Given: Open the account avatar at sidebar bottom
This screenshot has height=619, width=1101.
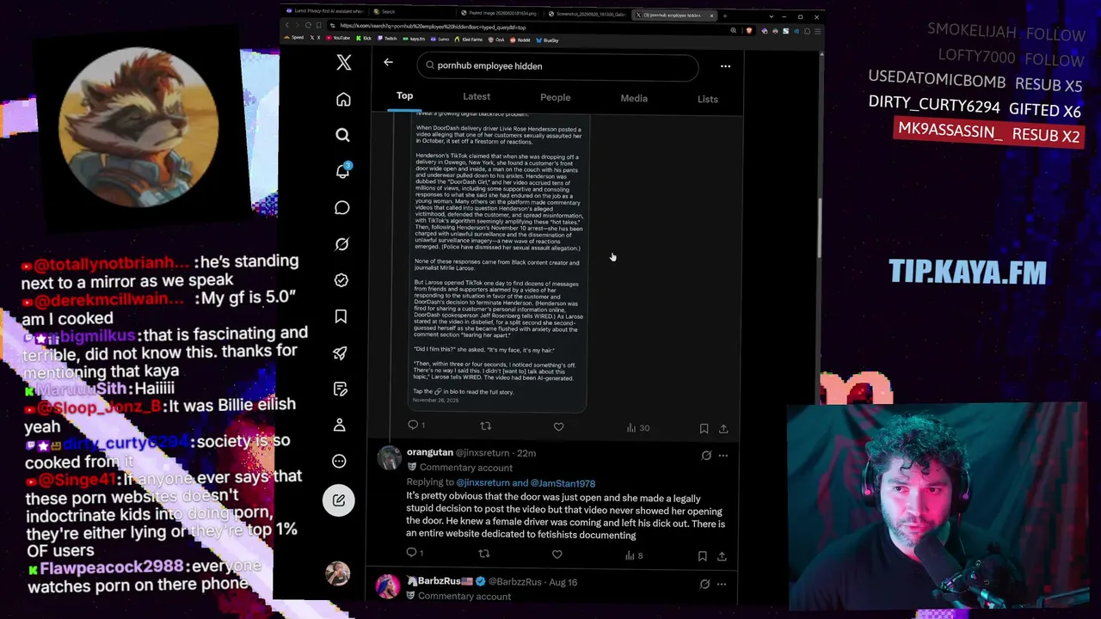Looking at the screenshot, I should click(337, 573).
